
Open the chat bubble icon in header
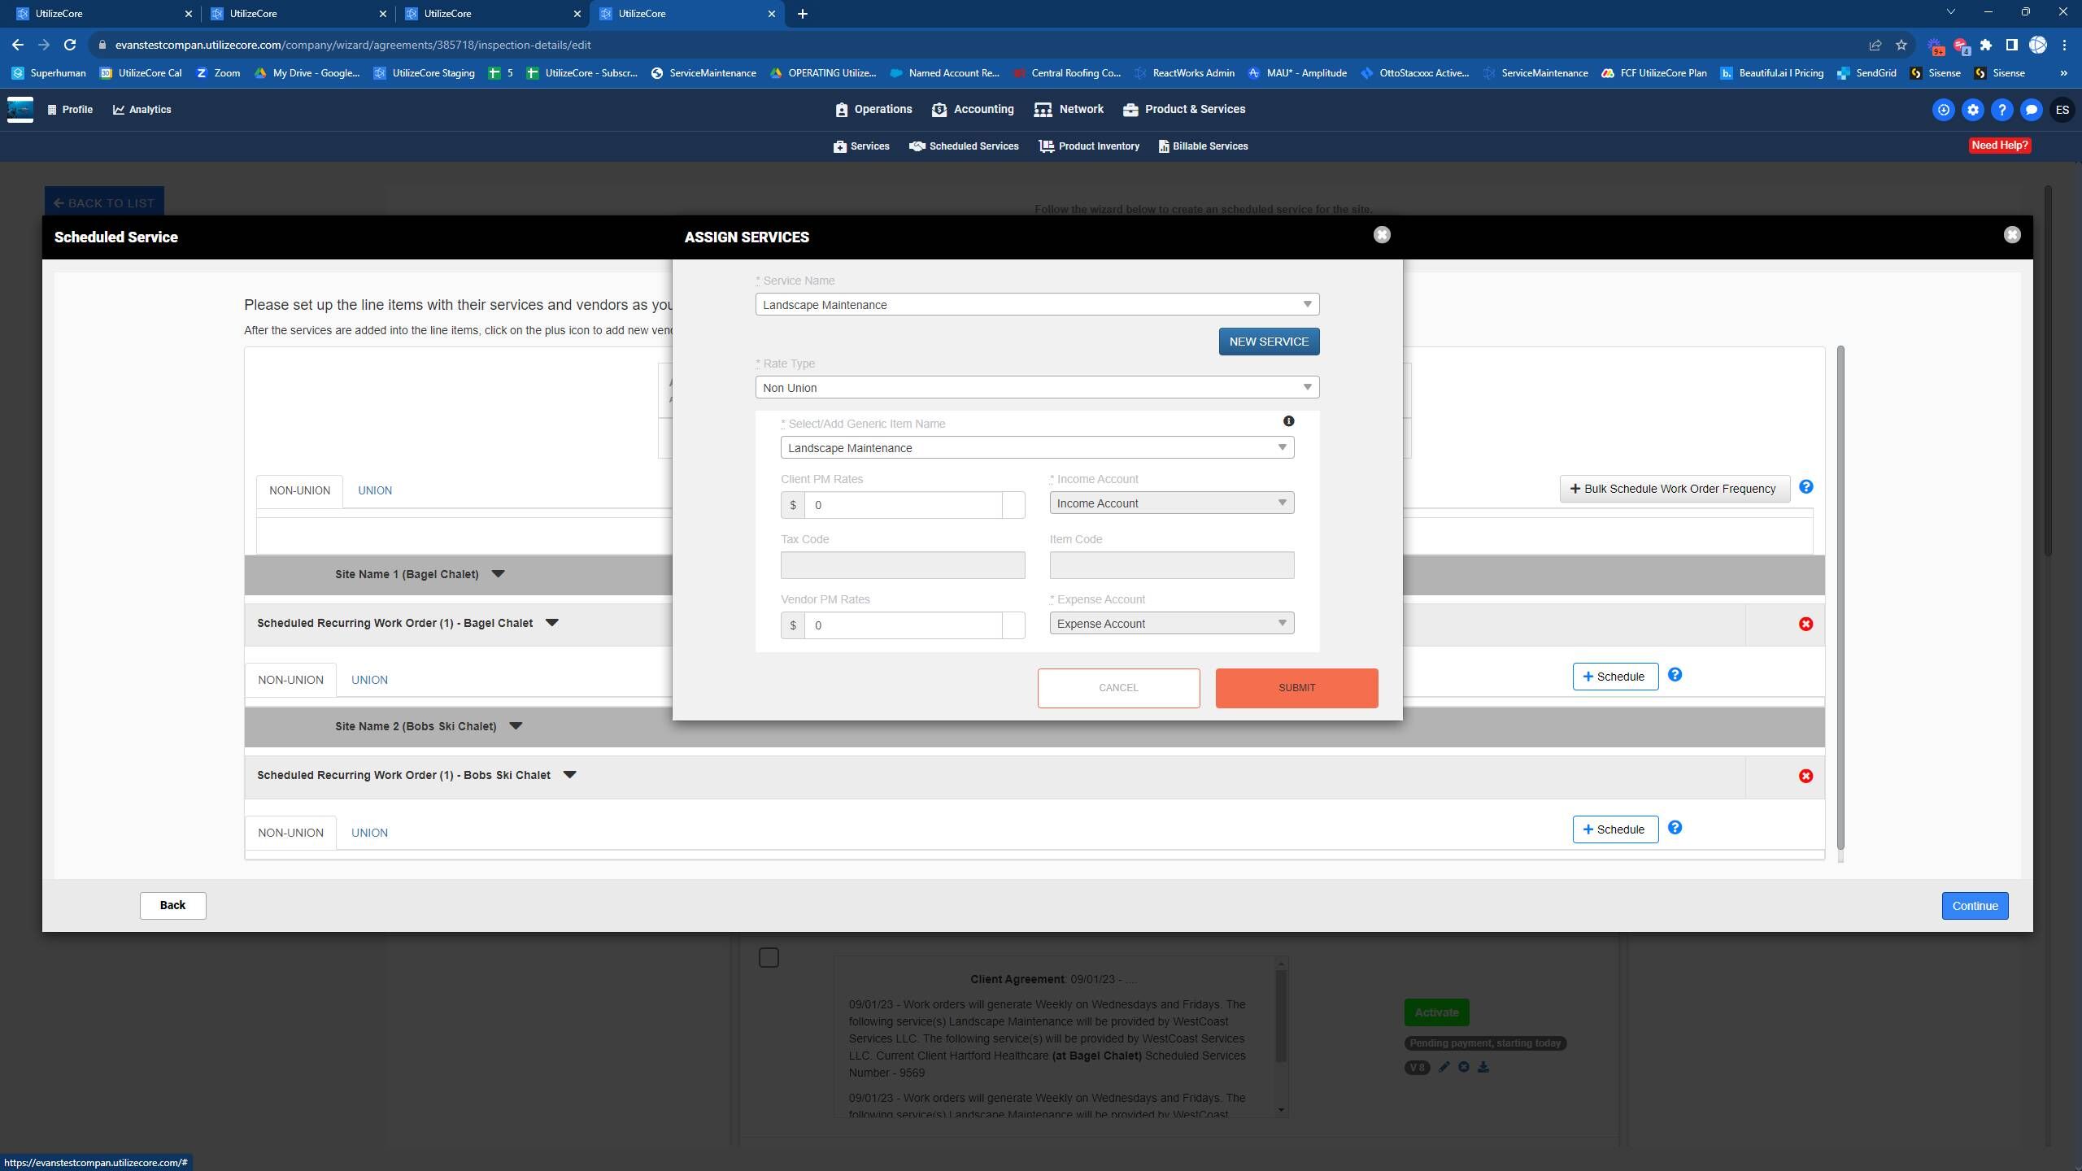pos(2032,110)
